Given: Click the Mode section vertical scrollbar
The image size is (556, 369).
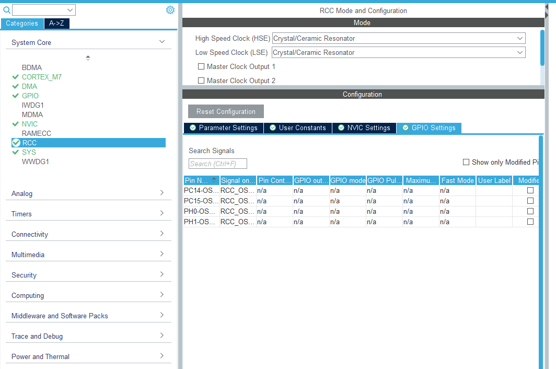Looking at the screenshot, I should click(x=542, y=48).
